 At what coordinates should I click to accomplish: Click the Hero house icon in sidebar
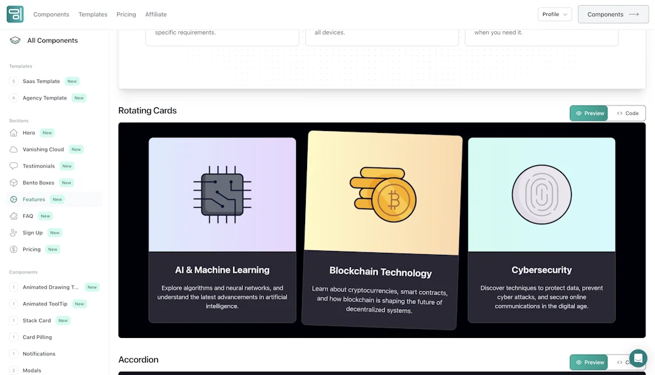(x=14, y=133)
